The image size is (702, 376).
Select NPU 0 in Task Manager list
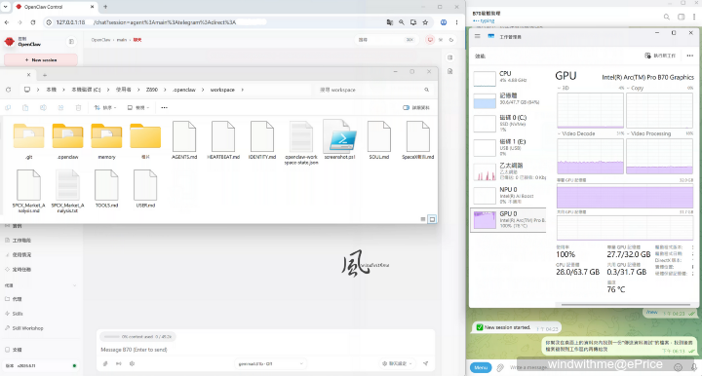[x=509, y=196]
